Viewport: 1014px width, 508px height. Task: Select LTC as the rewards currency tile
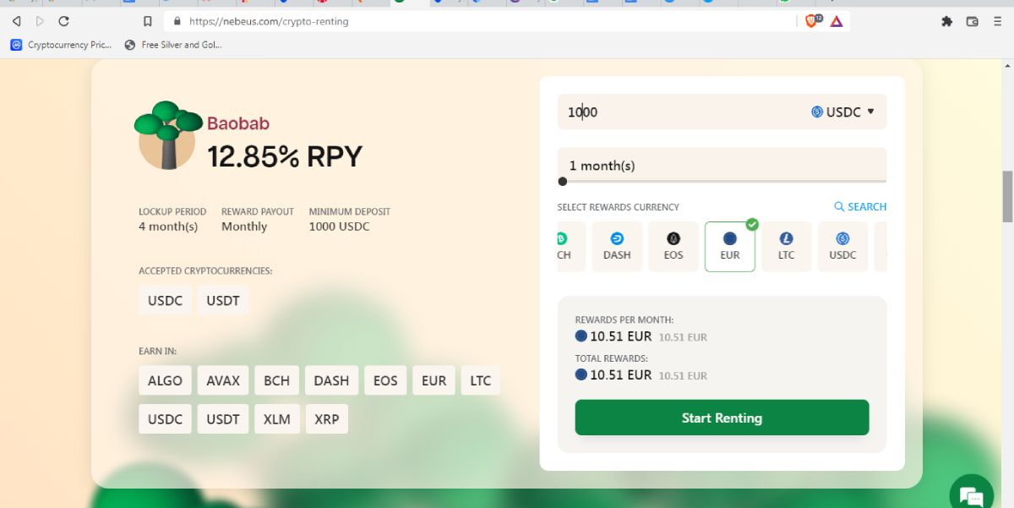coord(787,247)
